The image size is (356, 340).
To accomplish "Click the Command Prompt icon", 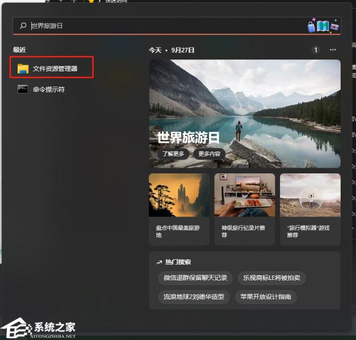I will pos(23,89).
